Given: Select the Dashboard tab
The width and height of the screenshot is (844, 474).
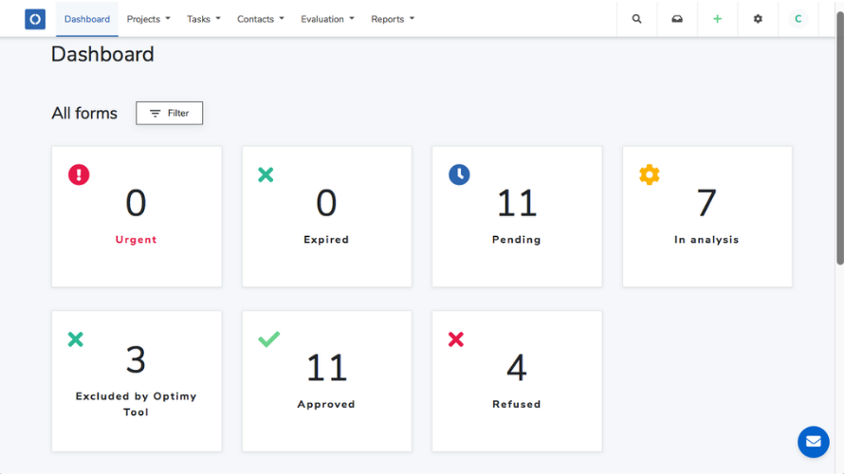Looking at the screenshot, I should tap(87, 19).
